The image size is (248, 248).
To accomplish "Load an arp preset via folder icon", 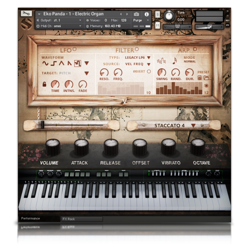I will tap(206, 77).
